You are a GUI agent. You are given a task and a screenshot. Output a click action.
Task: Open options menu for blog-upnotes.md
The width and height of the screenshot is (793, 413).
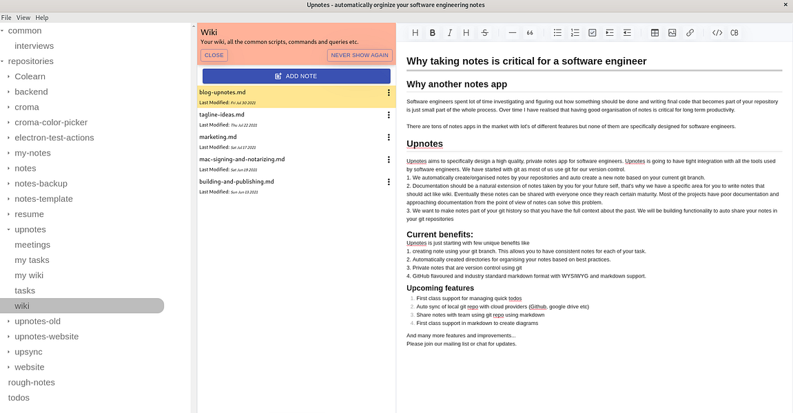pyautogui.click(x=389, y=92)
